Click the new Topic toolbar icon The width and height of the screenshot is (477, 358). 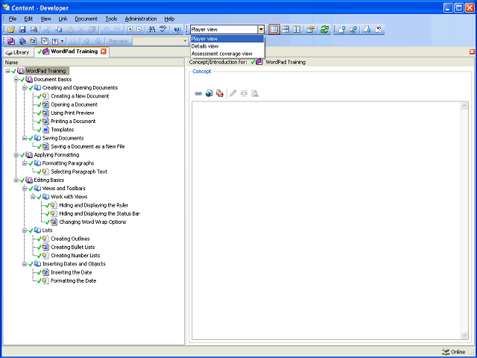pos(34,41)
